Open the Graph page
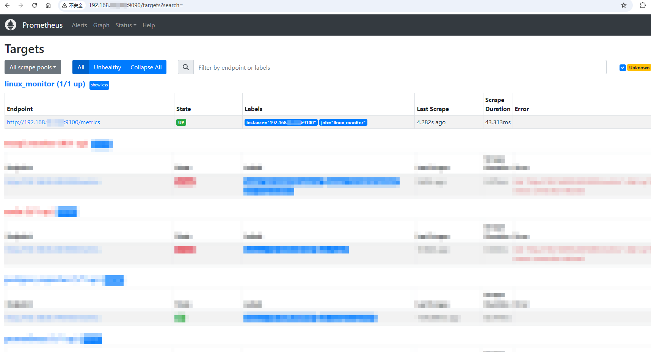 101,25
